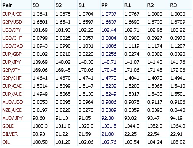Open the AUD/ JPY pair link
193x148 pixels.
[13, 118]
